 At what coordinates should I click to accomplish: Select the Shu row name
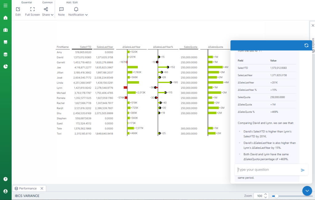pyautogui.click(x=59, y=113)
